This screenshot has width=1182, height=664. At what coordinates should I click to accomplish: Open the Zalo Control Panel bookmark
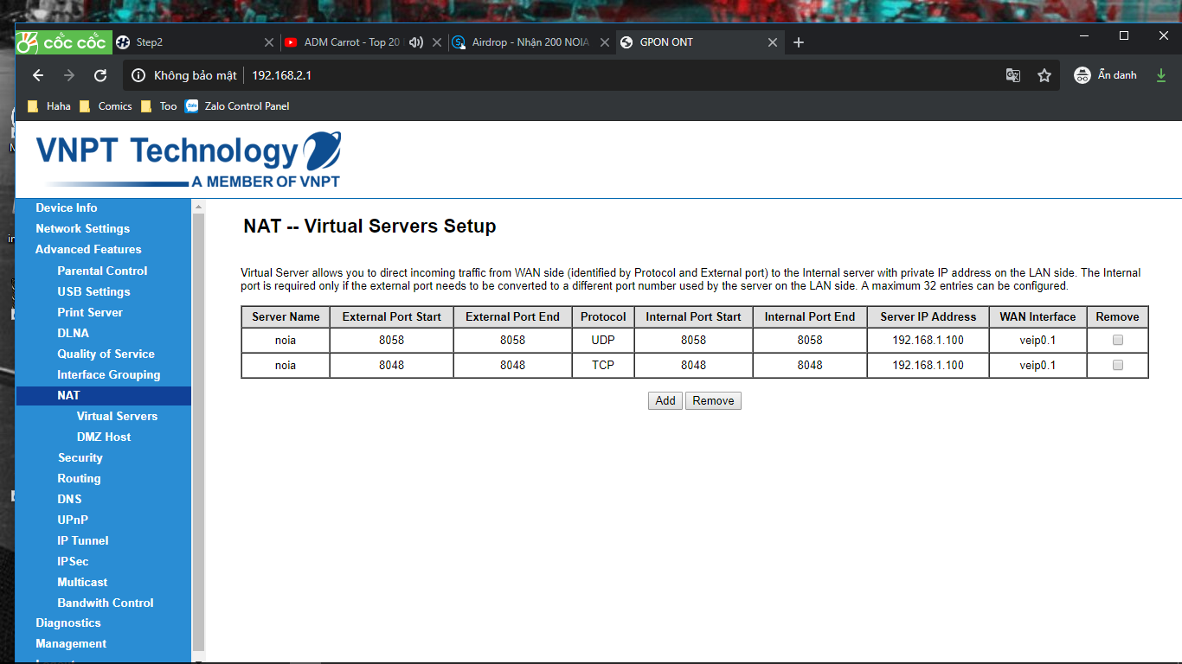point(238,106)
